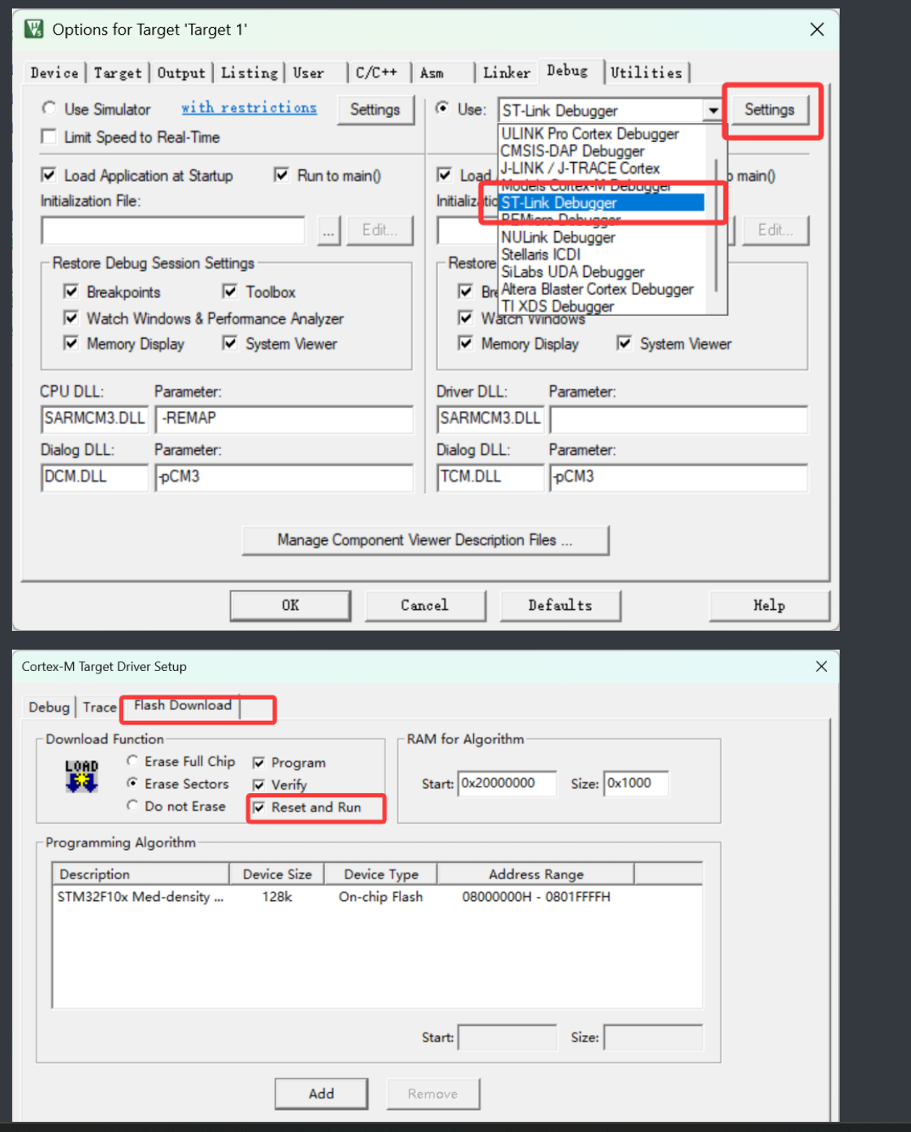Open the Output tab
The width and height of the screenshot is (911, 1132).
pos(181,73)
